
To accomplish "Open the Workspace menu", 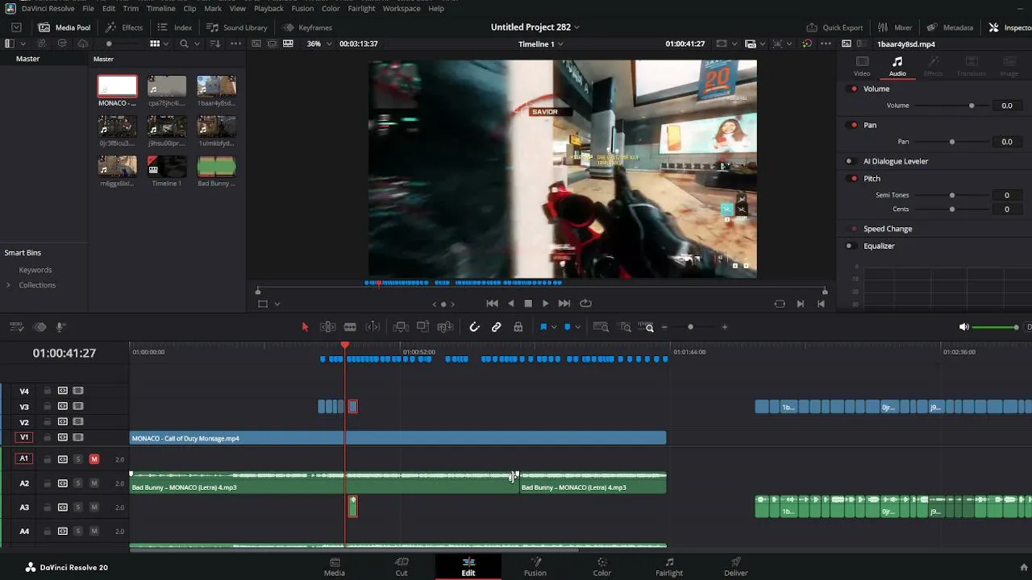I will [x=402, y=8].
